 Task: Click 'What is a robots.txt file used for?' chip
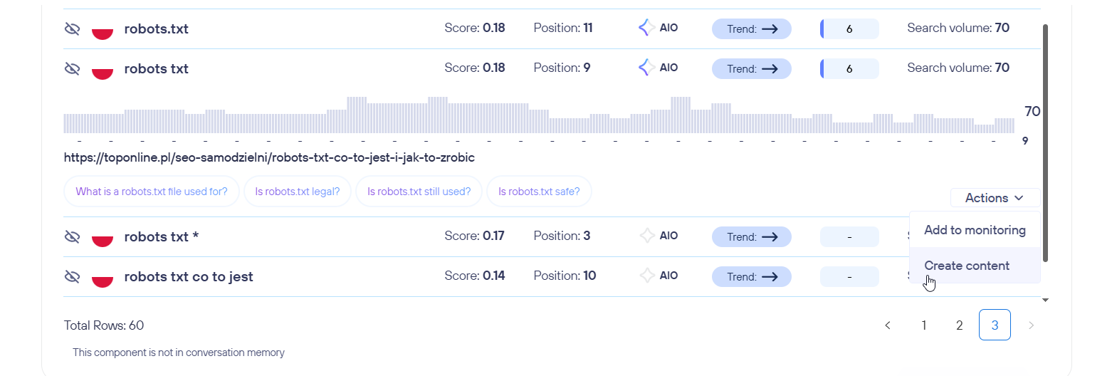152,192
